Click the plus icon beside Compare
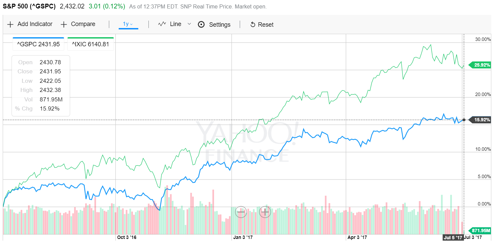This screenshot has height=243, width=493. pyautogui.click(x=64, y=24)
